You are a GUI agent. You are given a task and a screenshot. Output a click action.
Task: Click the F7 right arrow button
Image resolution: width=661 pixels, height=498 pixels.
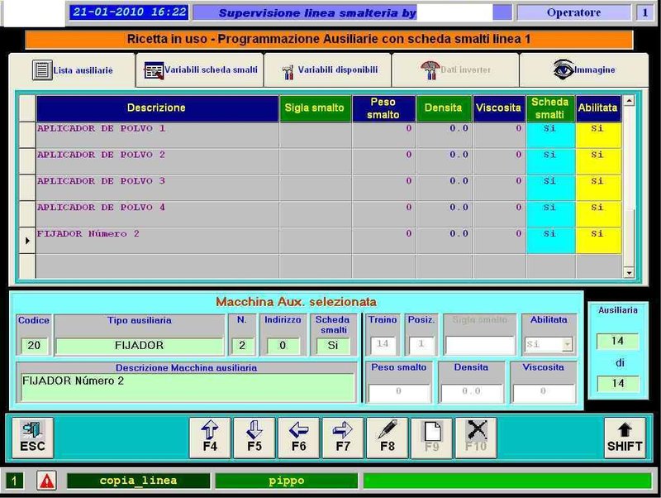pyautogui.click(x=343, y=438)
